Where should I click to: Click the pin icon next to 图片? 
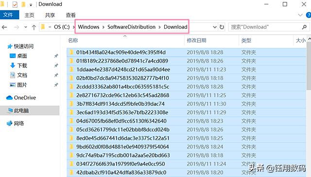56,85
